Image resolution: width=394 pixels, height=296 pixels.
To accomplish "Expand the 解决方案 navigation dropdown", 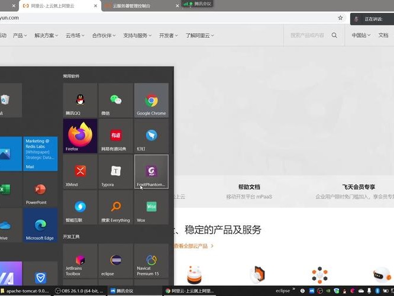I will (46, 36).
